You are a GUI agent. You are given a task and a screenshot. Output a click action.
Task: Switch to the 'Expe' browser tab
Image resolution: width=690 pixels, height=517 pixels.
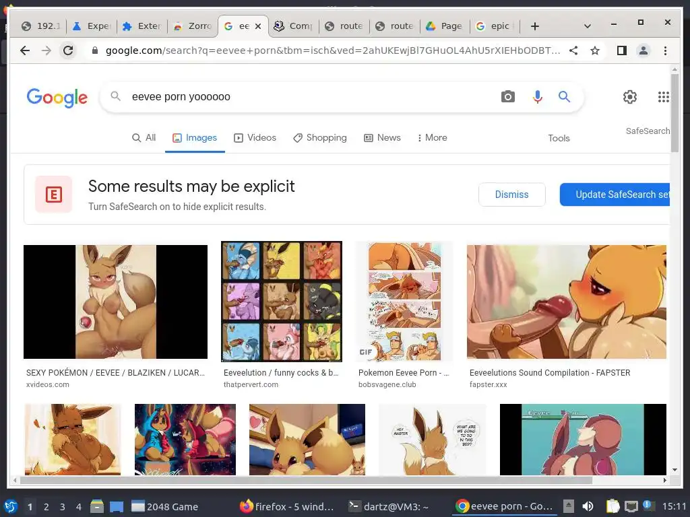coord(92,26)
